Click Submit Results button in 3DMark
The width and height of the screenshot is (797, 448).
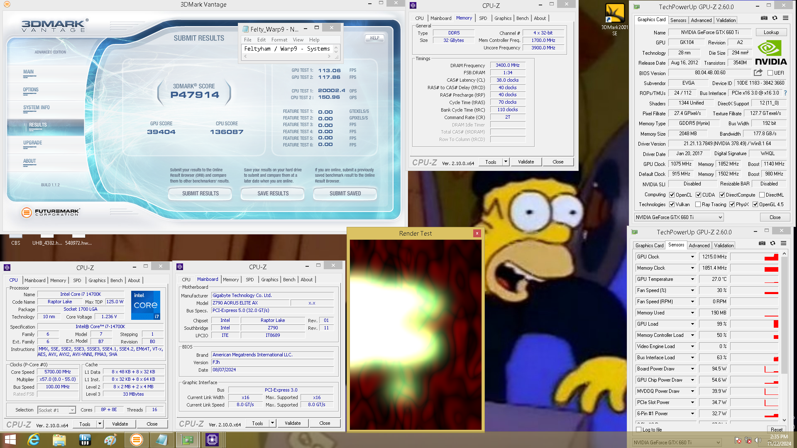200,193
